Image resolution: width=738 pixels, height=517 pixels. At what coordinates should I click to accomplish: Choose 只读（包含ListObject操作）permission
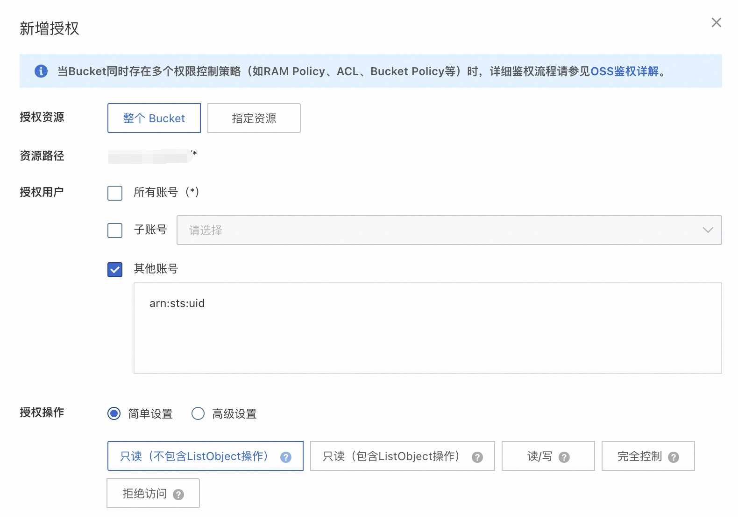pos(403,456)
